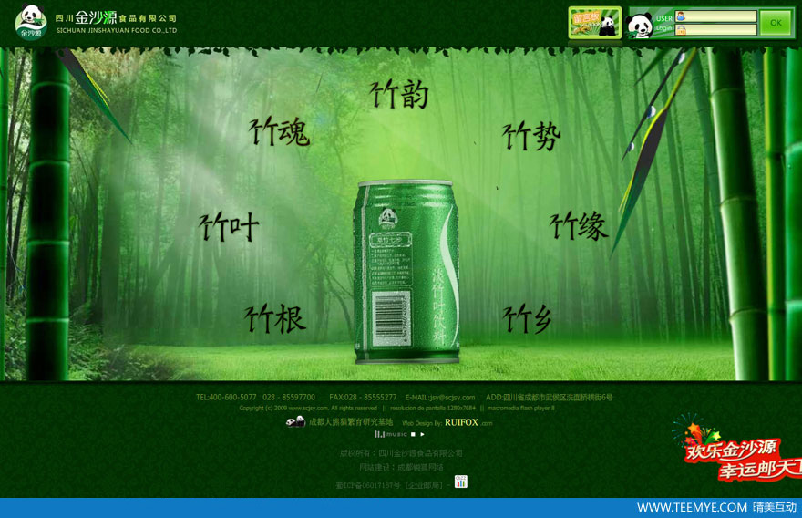
Task: Select the 竹势 menu item
Action: (x=531, y=136)
